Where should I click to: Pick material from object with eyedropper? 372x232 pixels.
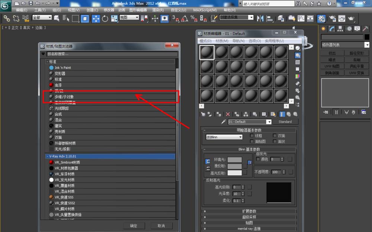(223, 122)
